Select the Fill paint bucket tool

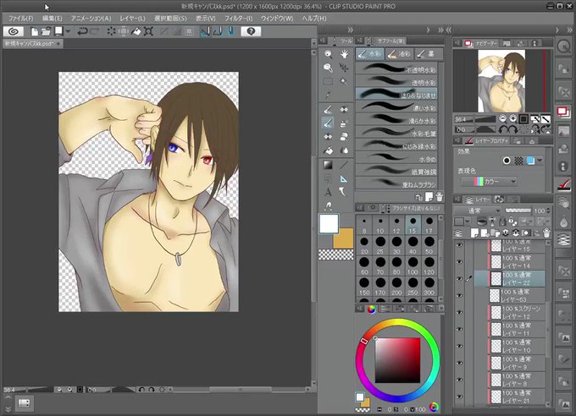pyautogui.click(x=328, y=150)
